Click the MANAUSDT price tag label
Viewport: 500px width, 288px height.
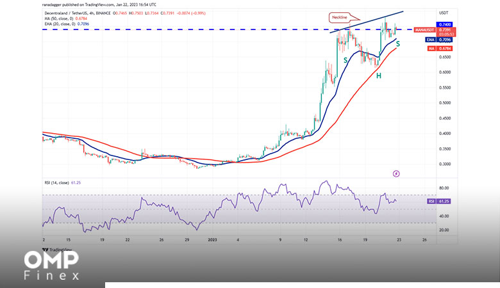point(424,30)
